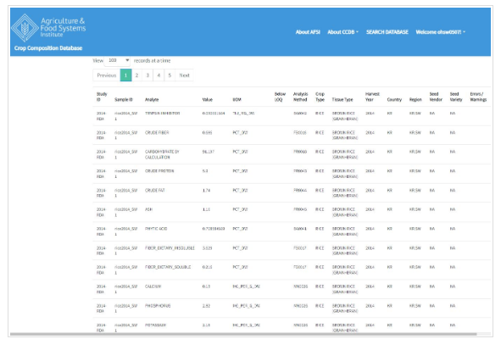Click the Agriculture & Food Systems Institute logo
The width and height of the screenshot is (501, 350).
coord(48,28)
